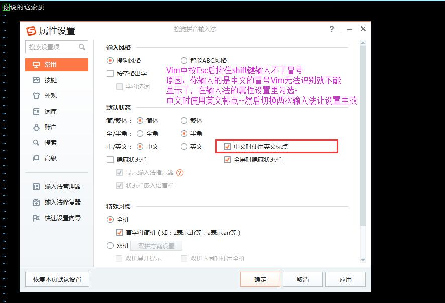Image resolution: width=445 pixels, height=303 pixels.
Task: Switch to 外观 settings tab
Action: (57, 96)
